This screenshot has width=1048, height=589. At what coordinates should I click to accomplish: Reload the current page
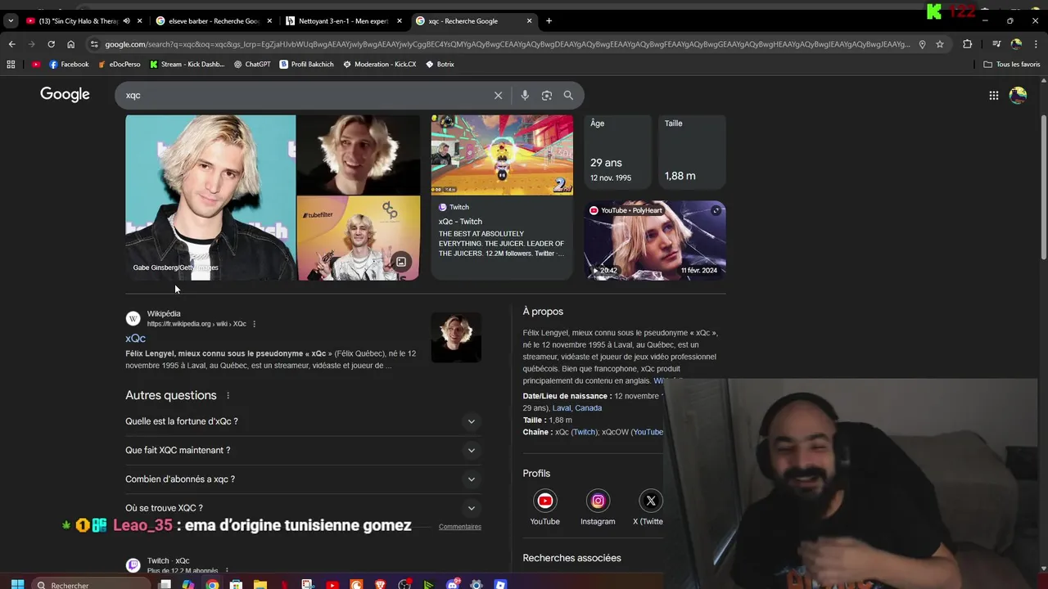pyautogui.click(x=51, y=44)
